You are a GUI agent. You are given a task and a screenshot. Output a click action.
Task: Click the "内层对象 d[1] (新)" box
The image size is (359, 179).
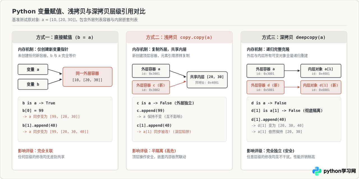click(x=321, y=87)
